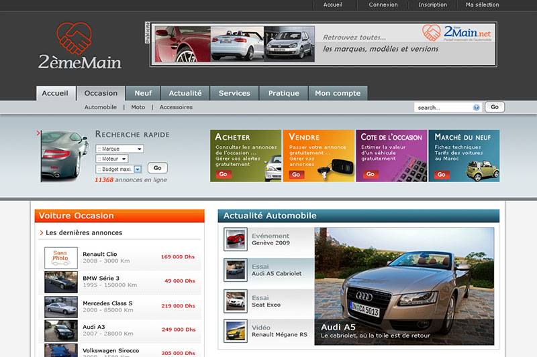Viewport: 537px width, 357px height.
Task: Open the Mercedes Class S thumbnail
Action: [x=61, y=307]
